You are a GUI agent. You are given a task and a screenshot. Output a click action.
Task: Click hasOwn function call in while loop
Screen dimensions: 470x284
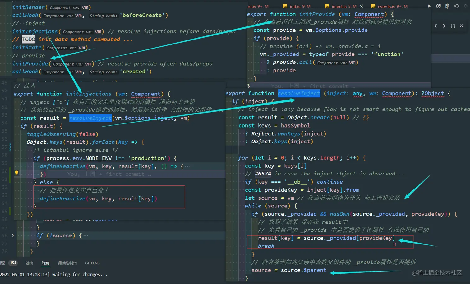pos(339,214)
